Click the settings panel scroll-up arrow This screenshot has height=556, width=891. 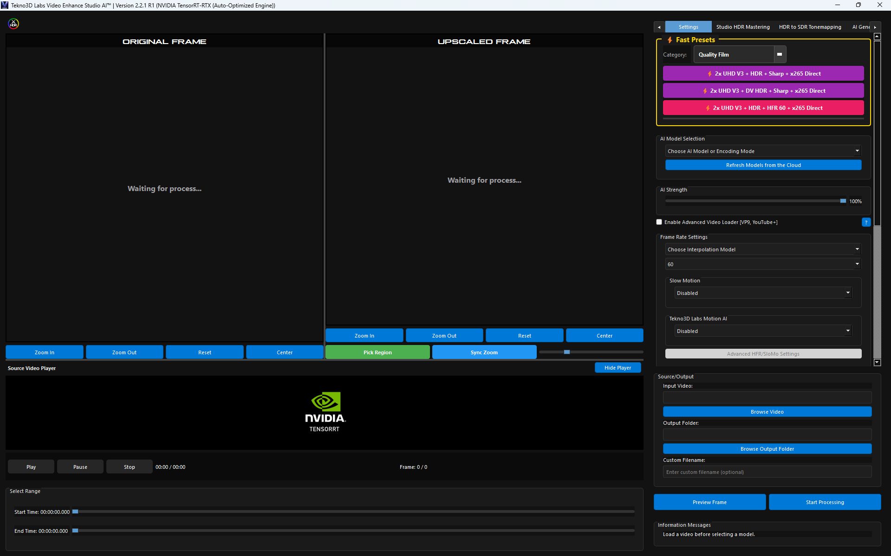877,37
